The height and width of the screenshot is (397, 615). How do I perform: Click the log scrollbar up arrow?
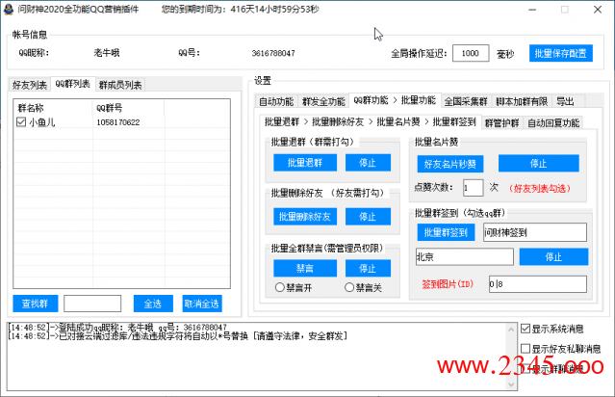coord(511,330)
